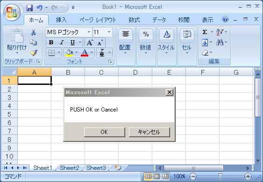The image size is (263, 182).
Task: Open the font size dropdown
Action: pos(109,32)
